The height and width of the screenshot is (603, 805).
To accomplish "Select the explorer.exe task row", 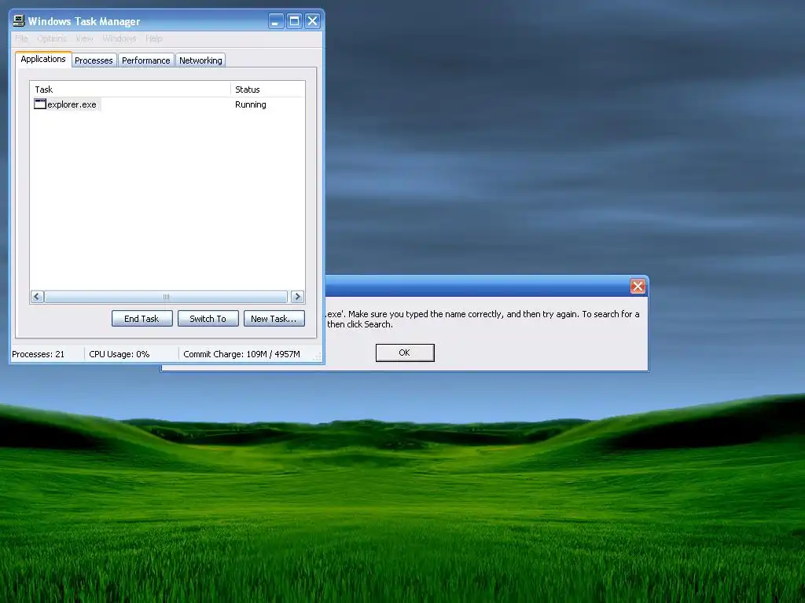I will (167, 104).
